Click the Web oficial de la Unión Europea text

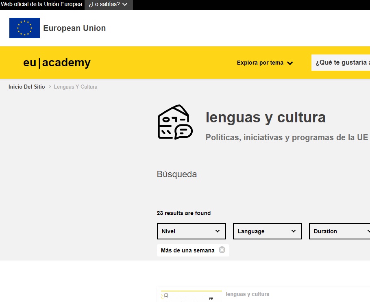point(41,4)
